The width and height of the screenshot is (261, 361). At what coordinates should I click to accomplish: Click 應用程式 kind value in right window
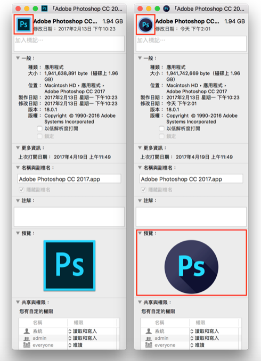tap(176, 67)
